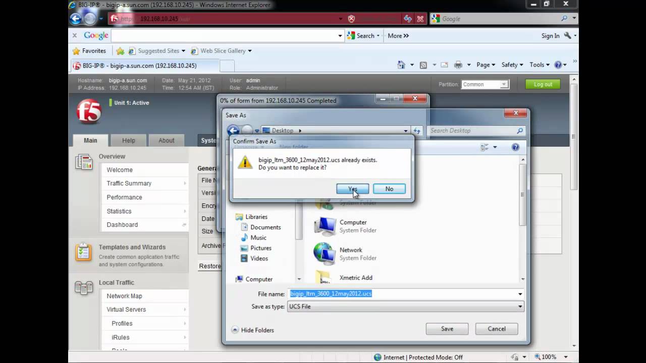The height and width of the screenshot is (363, 646).
Task: Click the Google toolbar wrench icon
Action: pyautogui.click(x=568, y=36)
